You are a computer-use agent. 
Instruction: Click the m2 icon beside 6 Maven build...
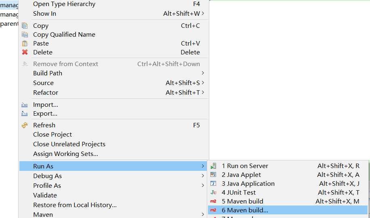tap(213, 210)
